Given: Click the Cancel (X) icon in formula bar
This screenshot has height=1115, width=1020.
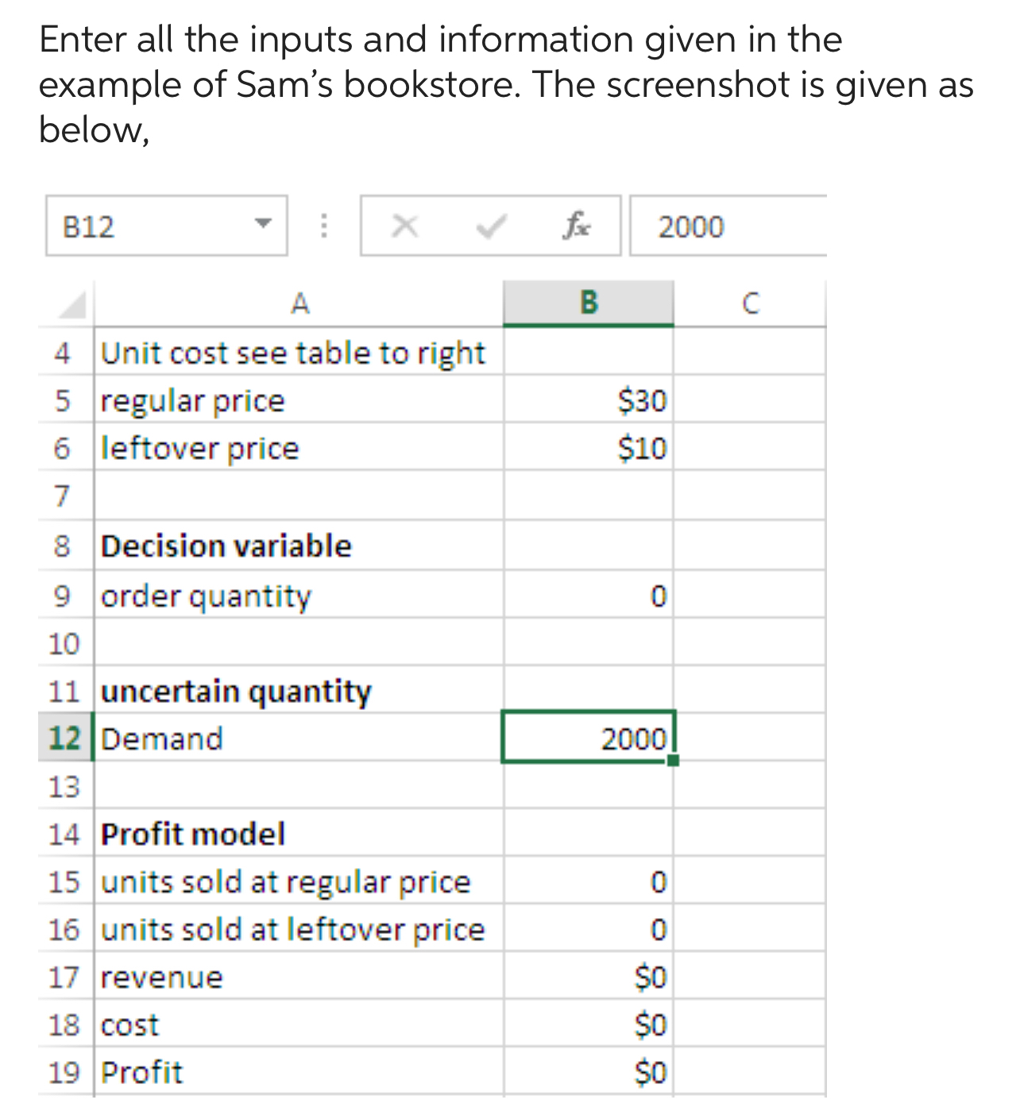Looking at the screenshot, I should [406, 226].
